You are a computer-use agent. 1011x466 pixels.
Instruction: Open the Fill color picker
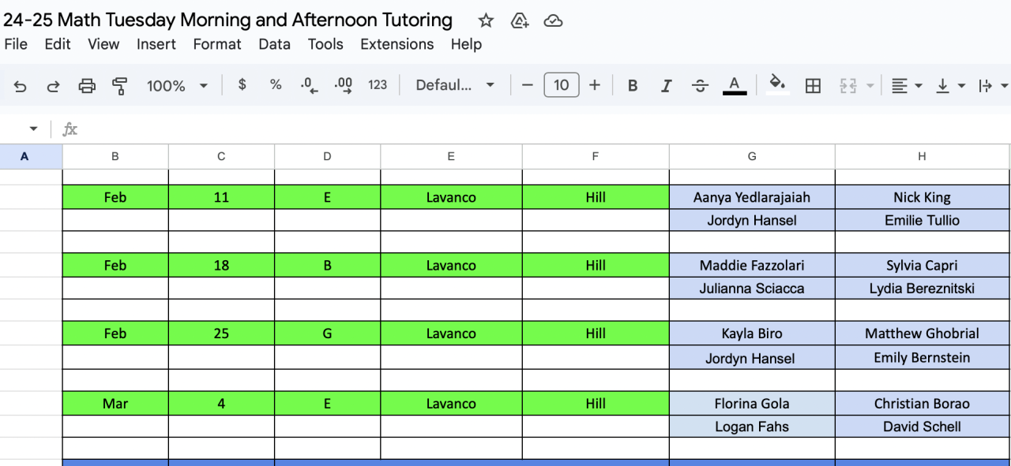click(x=778, y=85)
